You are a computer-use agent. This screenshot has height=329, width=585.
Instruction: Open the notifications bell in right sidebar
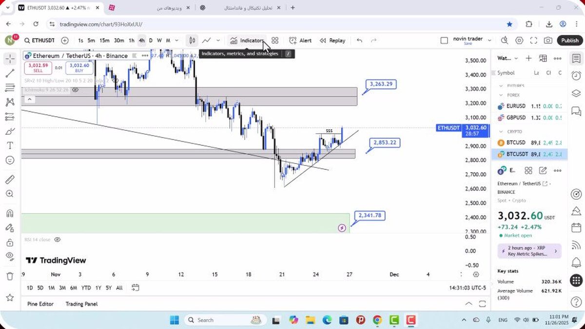[576, 263]
